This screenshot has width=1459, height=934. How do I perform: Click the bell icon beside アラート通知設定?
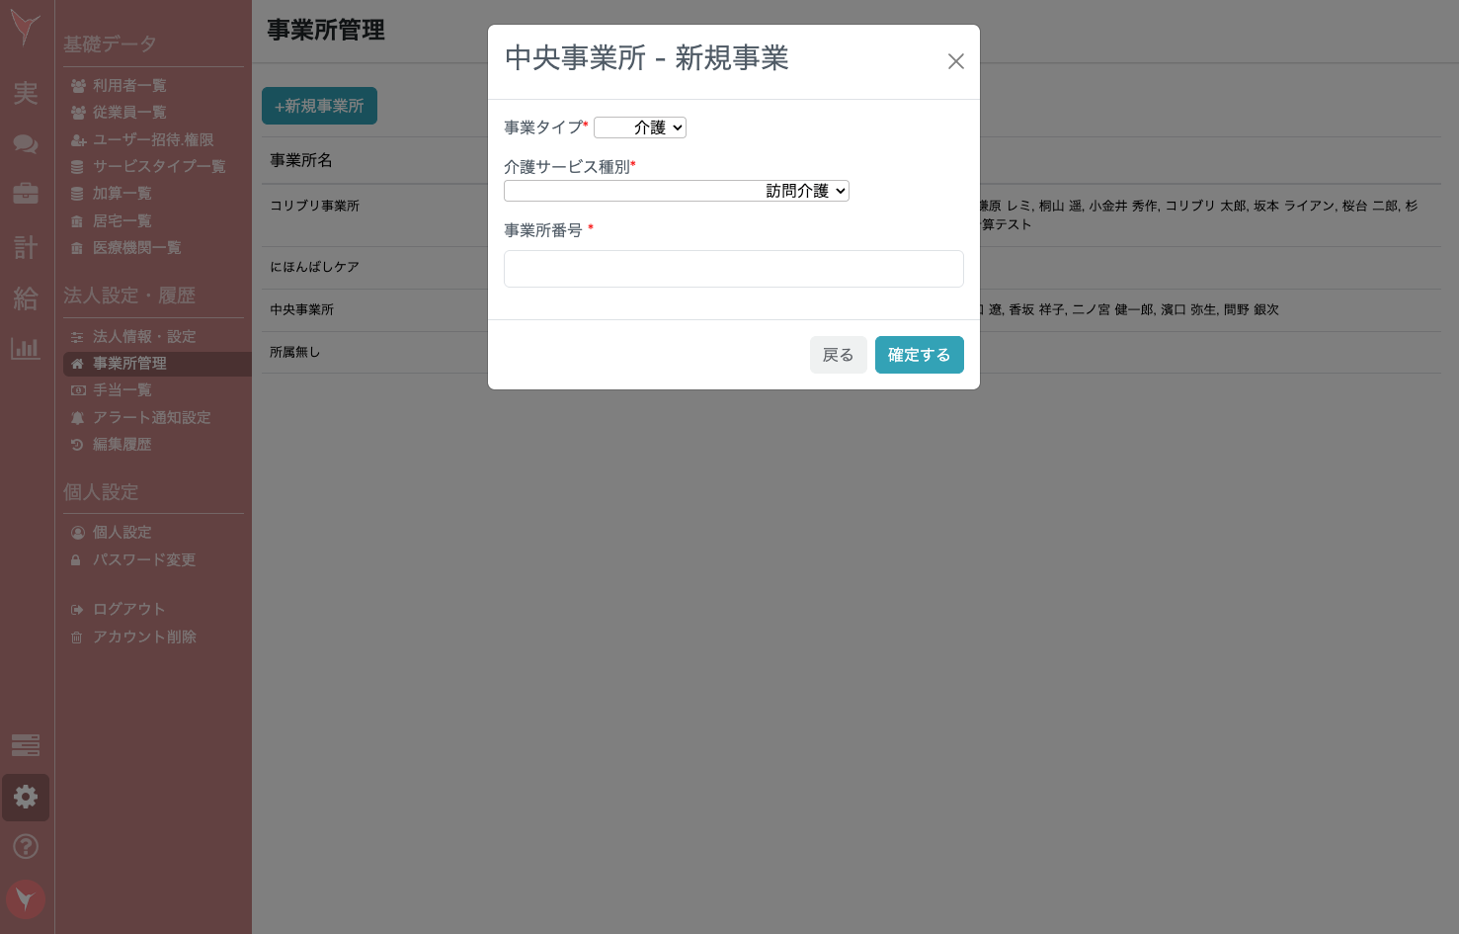tap(78, 417)
